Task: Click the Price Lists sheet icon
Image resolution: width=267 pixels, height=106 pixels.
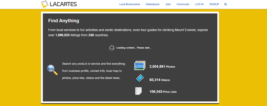Action: tap(138, 91)
